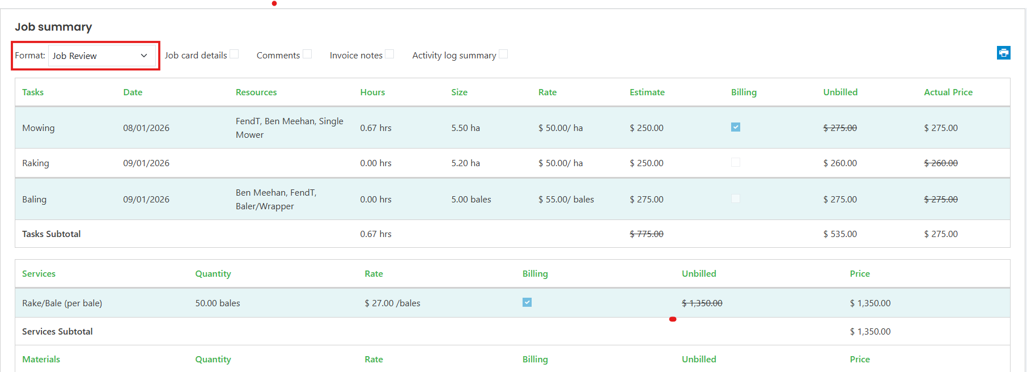Click the blue print icon
Viewport: 1027px width, 372px height.
pos(1003,53)
